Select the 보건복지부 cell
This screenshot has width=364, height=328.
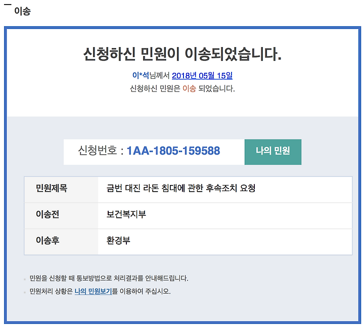click(x=225, y=216)
